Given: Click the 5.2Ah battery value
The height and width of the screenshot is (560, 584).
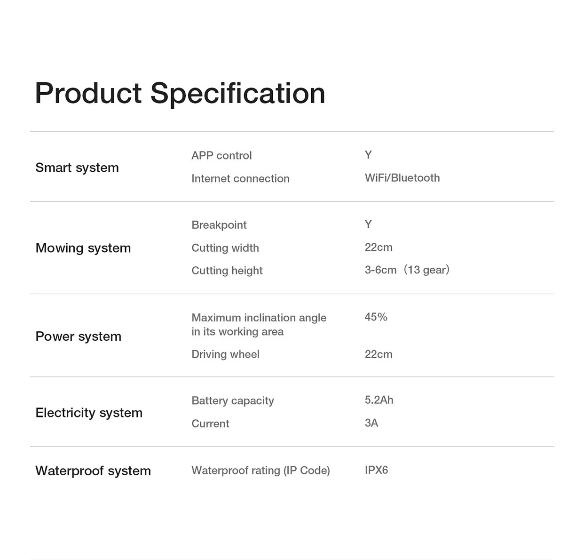Looking at the screenshot, I should pos(379,400).
